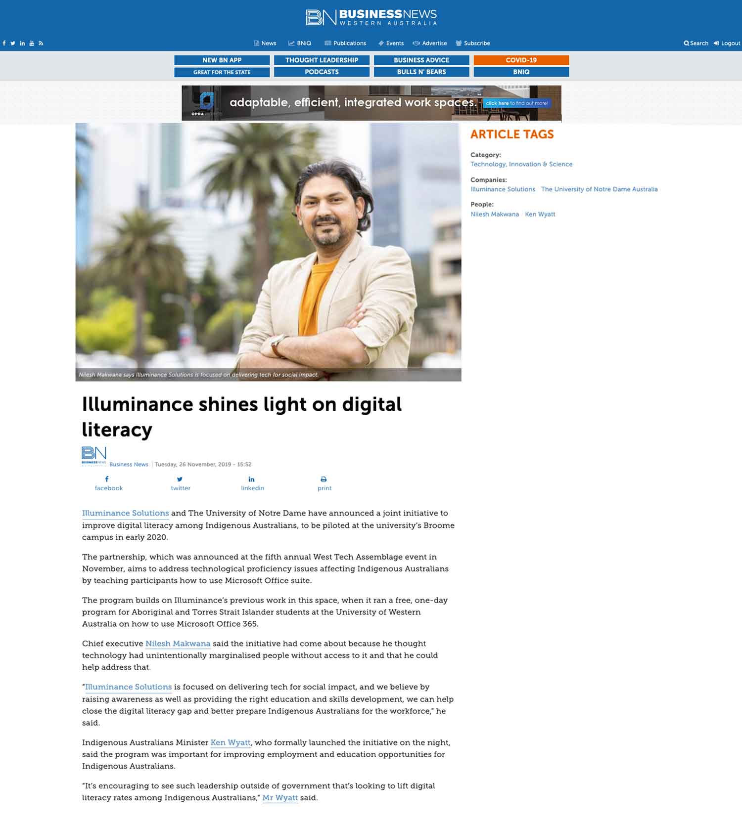
Task: Open the BNiQ menu item in the navigation
Action: [x=300, y=43]
